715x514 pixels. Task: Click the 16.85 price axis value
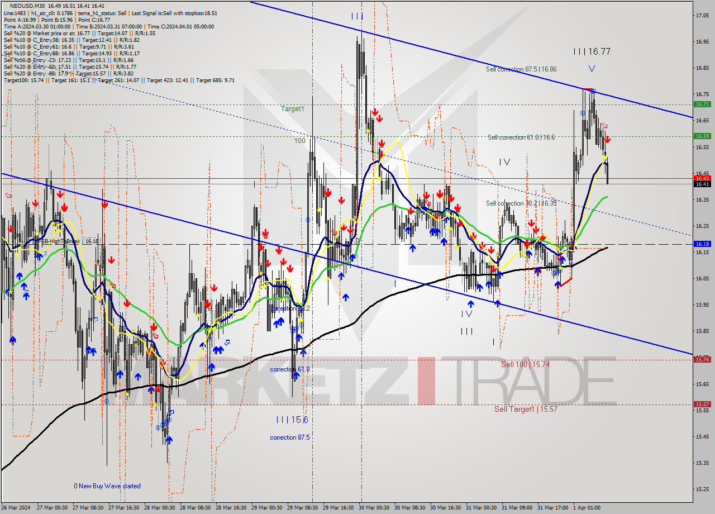point(702,68)
